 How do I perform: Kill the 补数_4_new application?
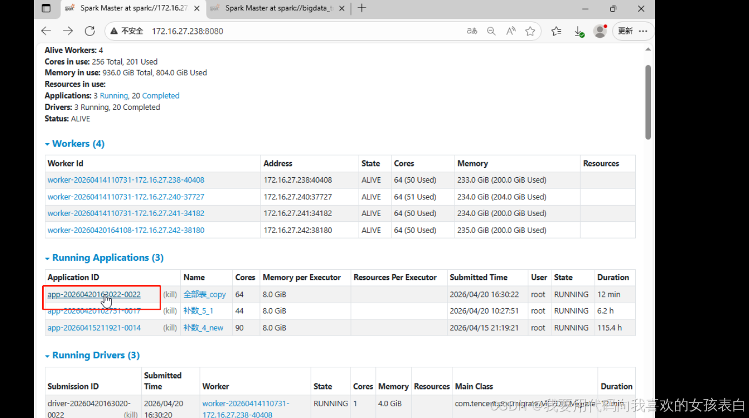pyautogui.click(x=170, y=328)
